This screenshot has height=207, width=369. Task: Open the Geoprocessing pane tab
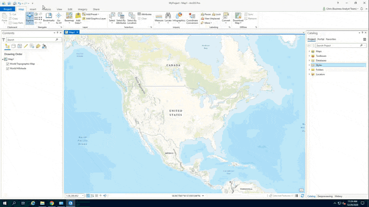click(325, 196)
